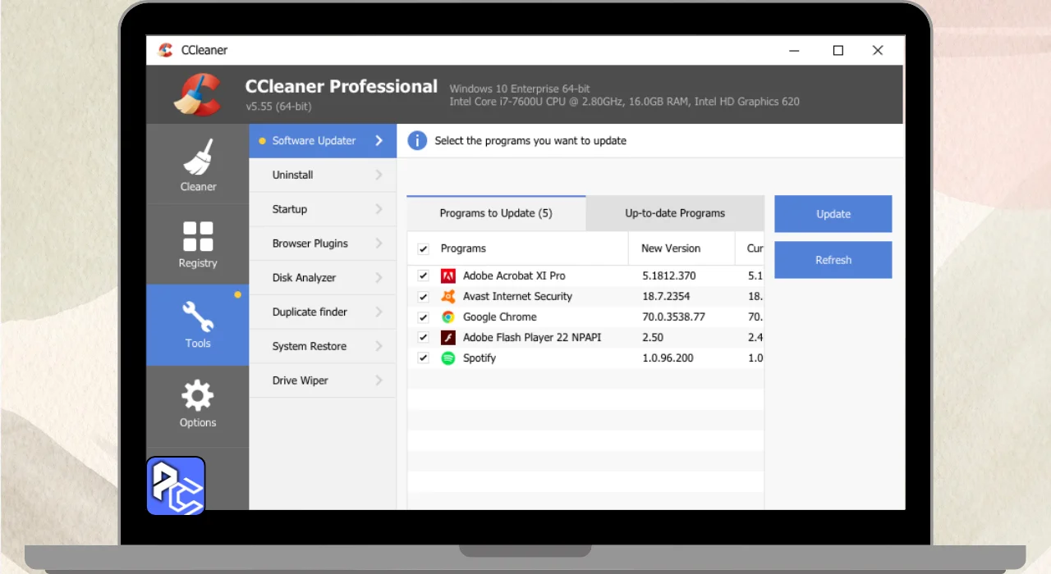Expand the Uninstall chevron
1051x574 pixels.
(379, 175)
